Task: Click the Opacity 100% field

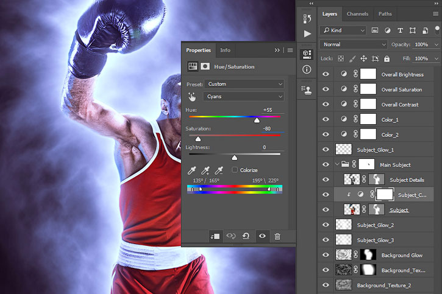Action: click(x=422, y=44)
